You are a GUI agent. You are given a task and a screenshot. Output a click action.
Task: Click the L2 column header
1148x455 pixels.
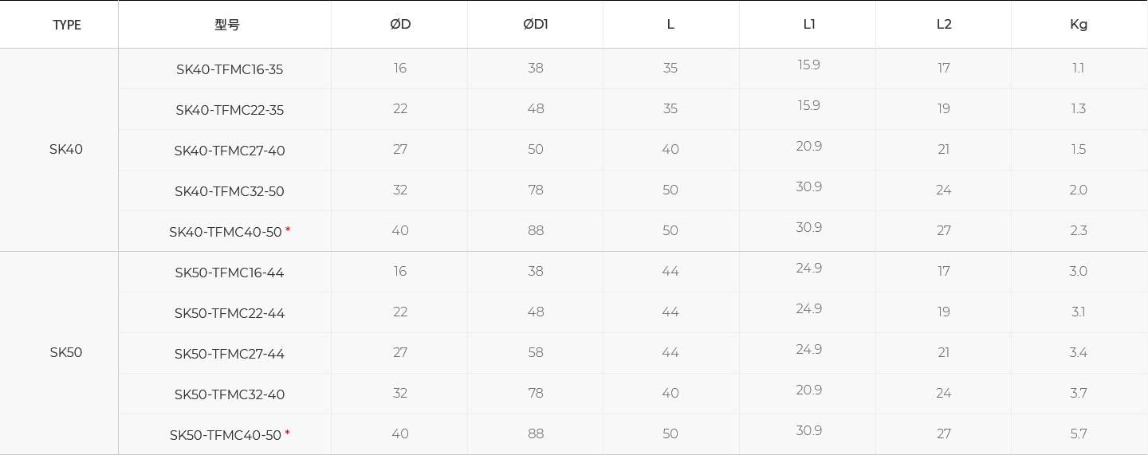(944, 25)
